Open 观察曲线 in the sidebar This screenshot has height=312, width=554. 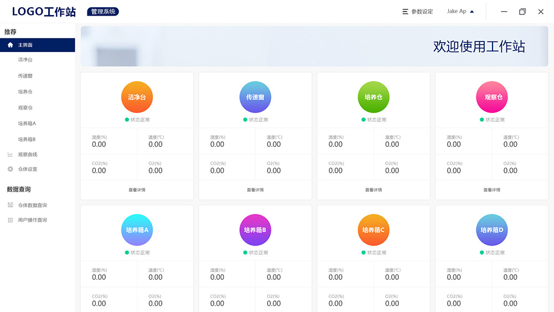tap(28, 155)
